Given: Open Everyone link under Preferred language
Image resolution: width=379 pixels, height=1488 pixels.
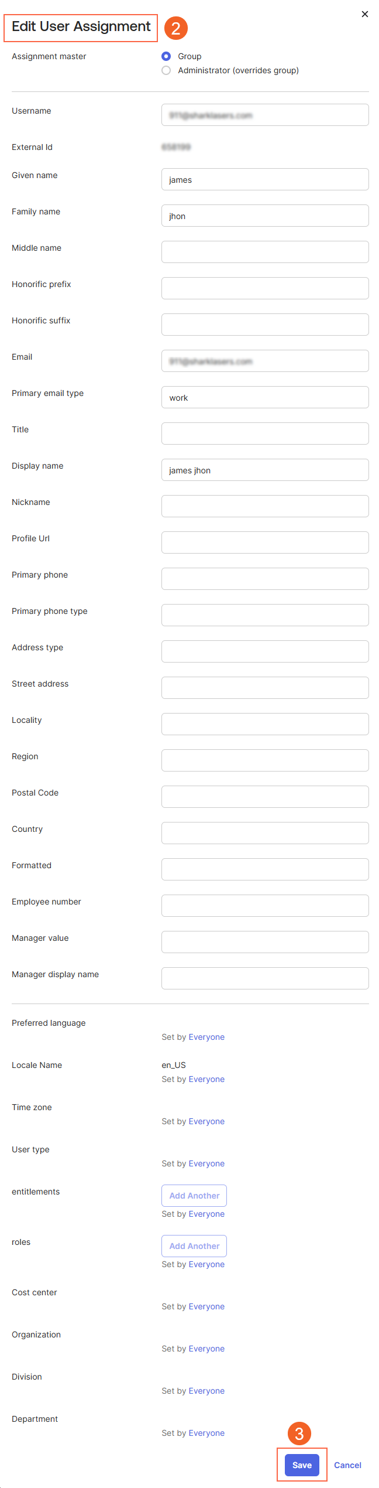Looking at the screenshot, I should (206, 1037).
